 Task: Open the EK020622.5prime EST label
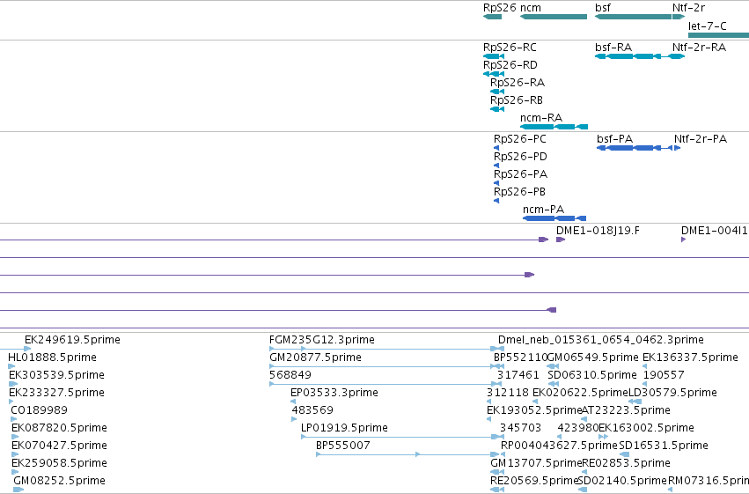(580, 393)
